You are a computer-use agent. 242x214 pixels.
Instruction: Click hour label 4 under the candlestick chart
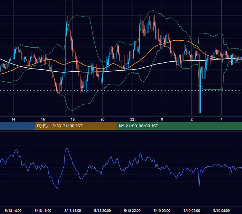click(221, 119)
